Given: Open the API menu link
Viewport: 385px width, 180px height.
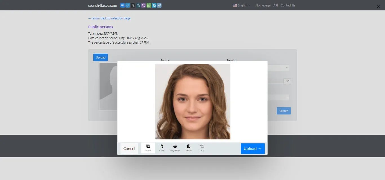Looking at the screenshot, I should [x=276, y=5].
